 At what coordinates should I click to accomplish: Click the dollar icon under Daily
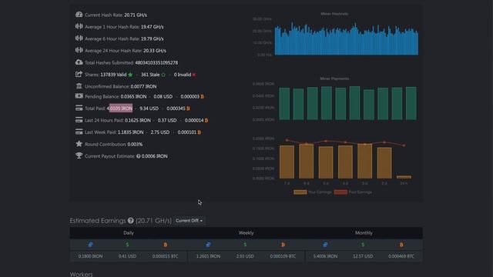tap(127, 245)
